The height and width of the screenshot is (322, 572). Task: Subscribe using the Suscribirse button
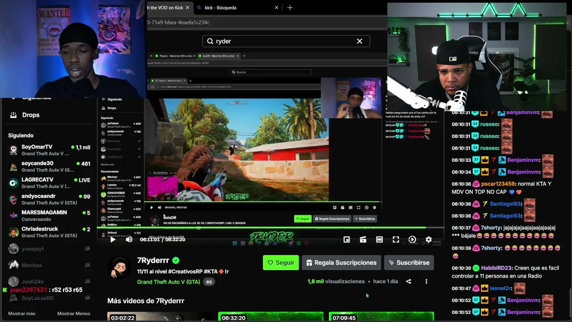pos(409,263)
